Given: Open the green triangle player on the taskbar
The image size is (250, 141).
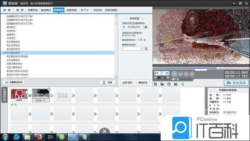Looking at the screenshot, I should (x=51, y=137).
